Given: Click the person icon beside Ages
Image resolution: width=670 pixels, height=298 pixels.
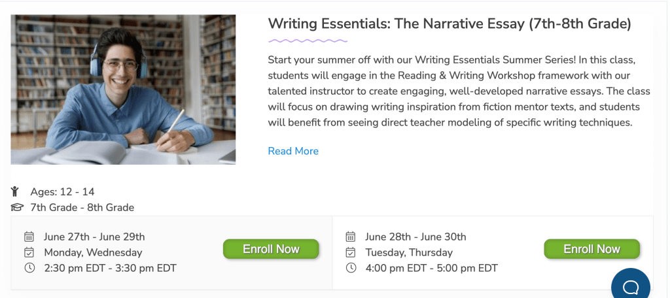Looking at the screenshot, I should (x=15, y=191).
